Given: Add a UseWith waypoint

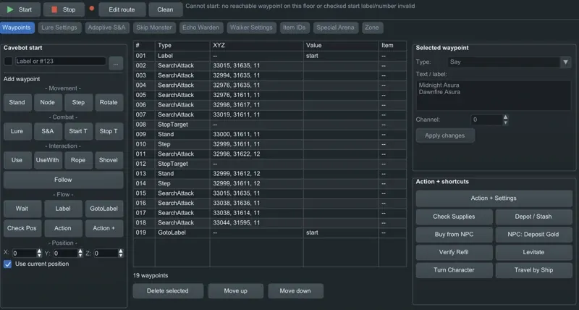Looking at the screenshot, I should 48,160.
